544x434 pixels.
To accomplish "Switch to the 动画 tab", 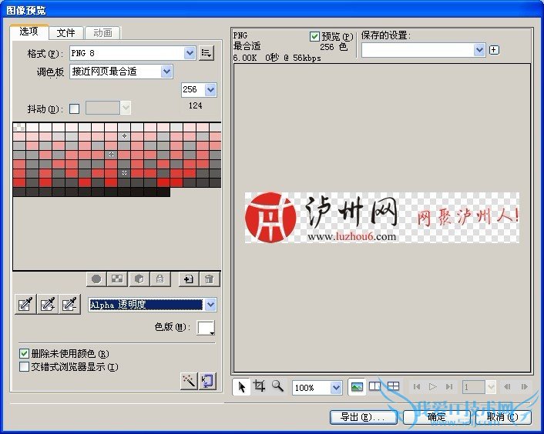I will 102,32.
